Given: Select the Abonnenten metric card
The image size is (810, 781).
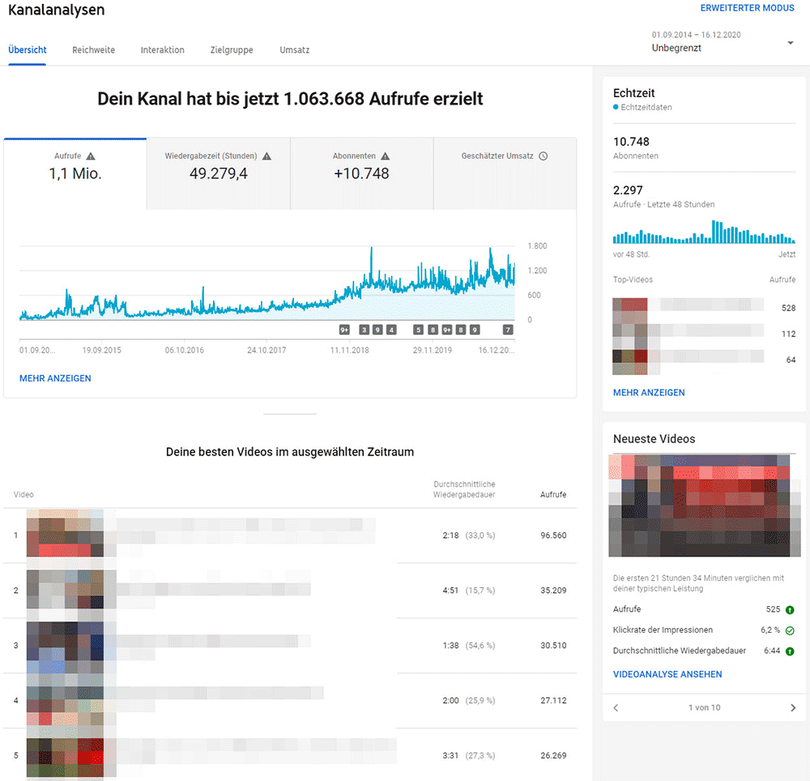Looking at the screenshot, I should click(361, 173).
